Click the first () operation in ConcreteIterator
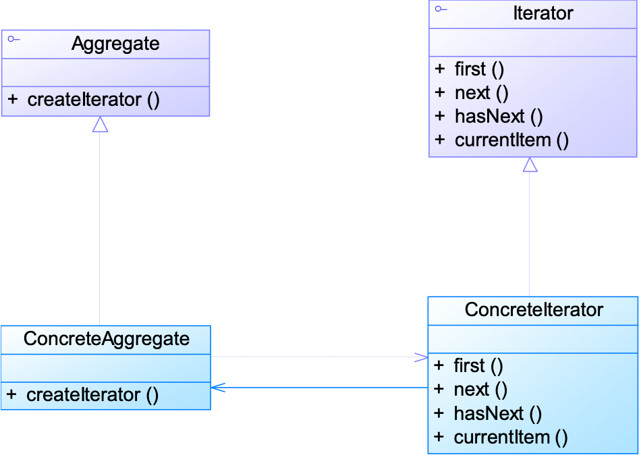This screenshot has width=641, height=457. coord(478,365)
